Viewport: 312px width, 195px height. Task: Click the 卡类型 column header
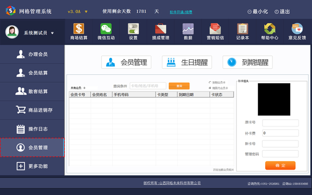coord(166,95)
